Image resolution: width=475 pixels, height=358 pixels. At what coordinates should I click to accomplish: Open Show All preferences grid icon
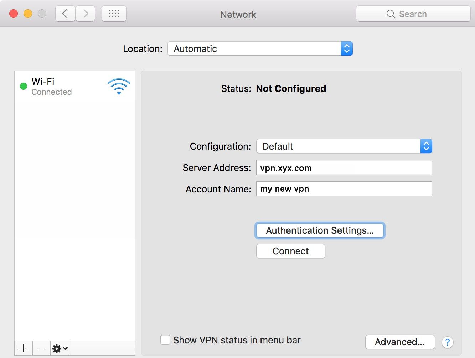[114, 13]
